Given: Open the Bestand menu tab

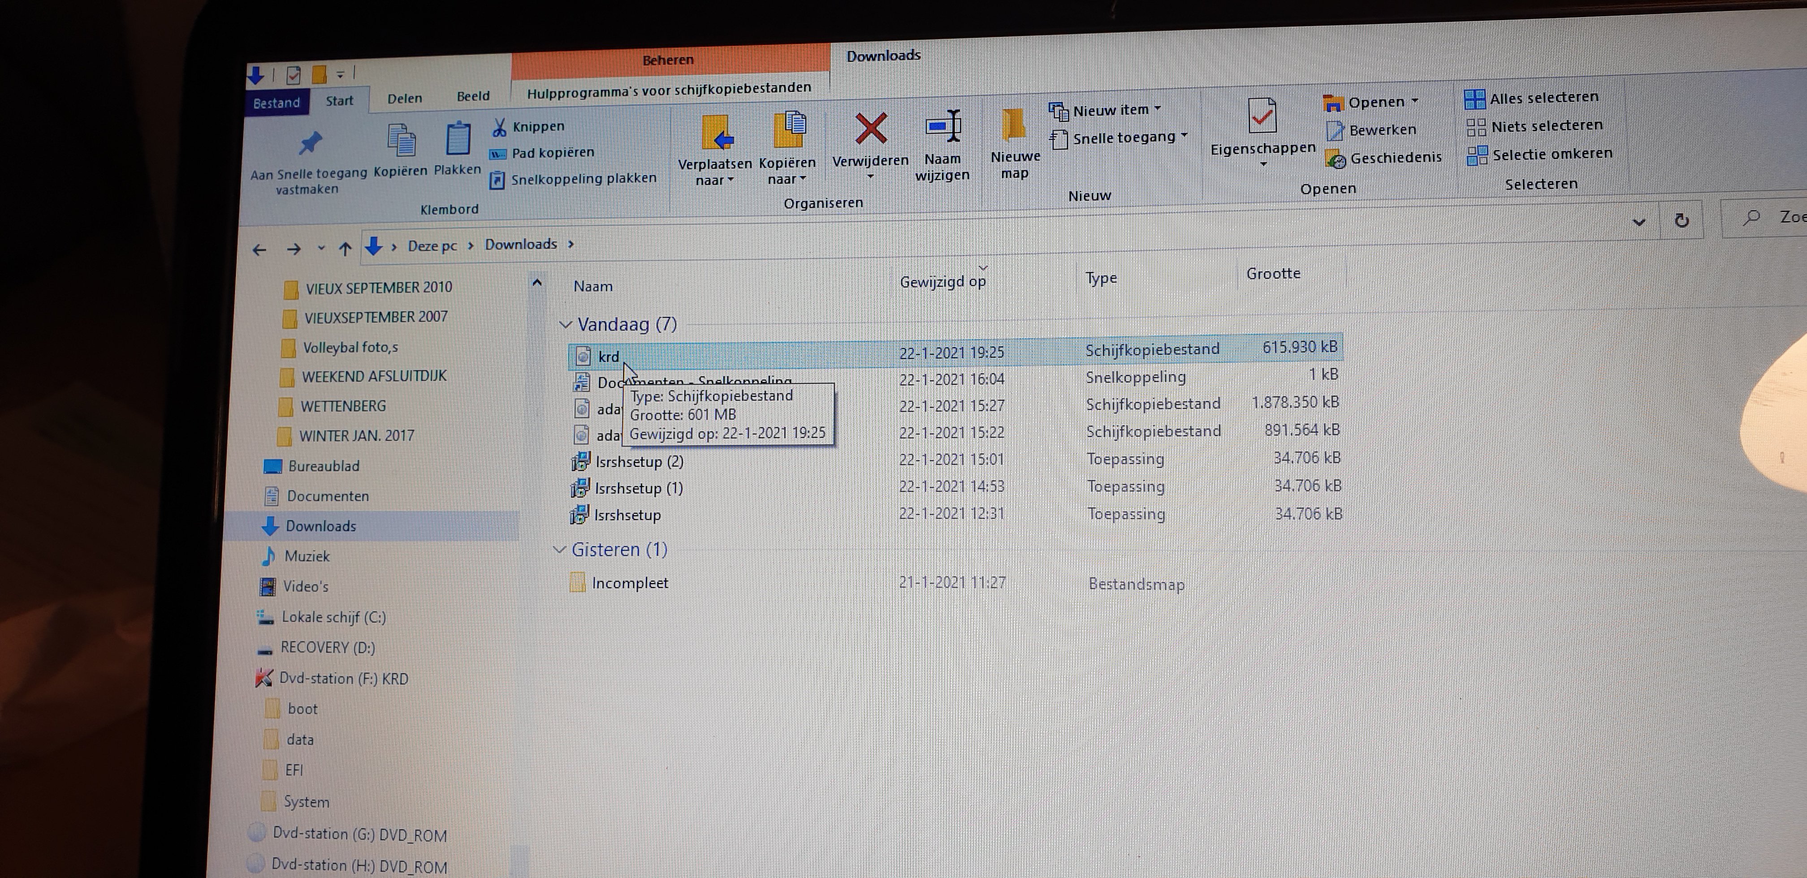Looking at the screenshot, I should [277, 103].
